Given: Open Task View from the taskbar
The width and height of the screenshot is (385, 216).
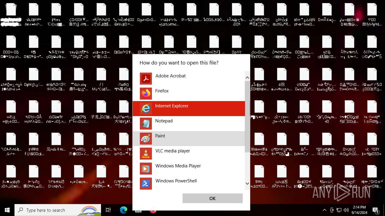Looking at the screenshot, I should pos(108,210).
